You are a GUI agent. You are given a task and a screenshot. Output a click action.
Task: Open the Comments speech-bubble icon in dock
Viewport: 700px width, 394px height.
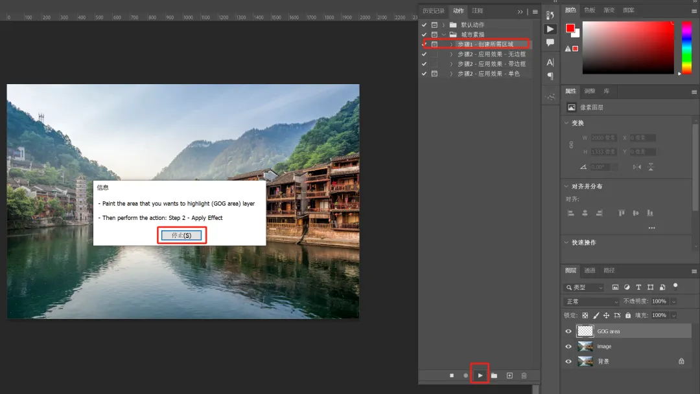(x=550, y=43)
